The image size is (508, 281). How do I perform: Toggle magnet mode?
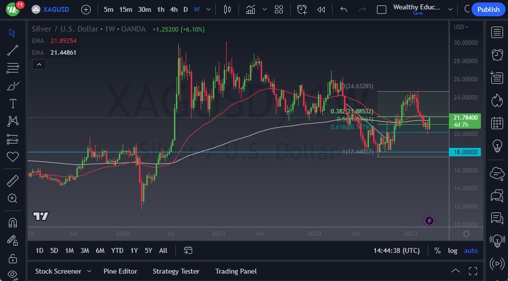click(13, 223)
